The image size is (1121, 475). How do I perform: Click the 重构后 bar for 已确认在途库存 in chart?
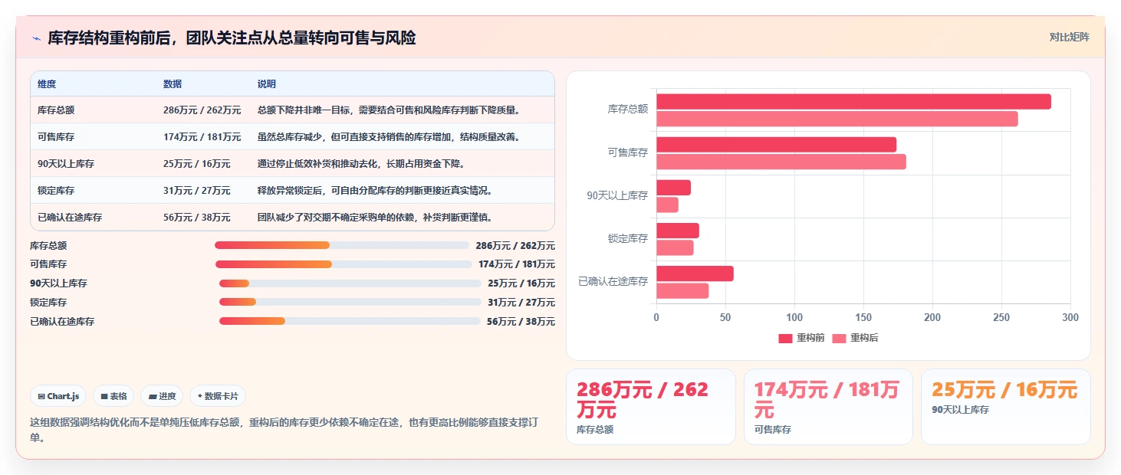(x=682, y=291)
